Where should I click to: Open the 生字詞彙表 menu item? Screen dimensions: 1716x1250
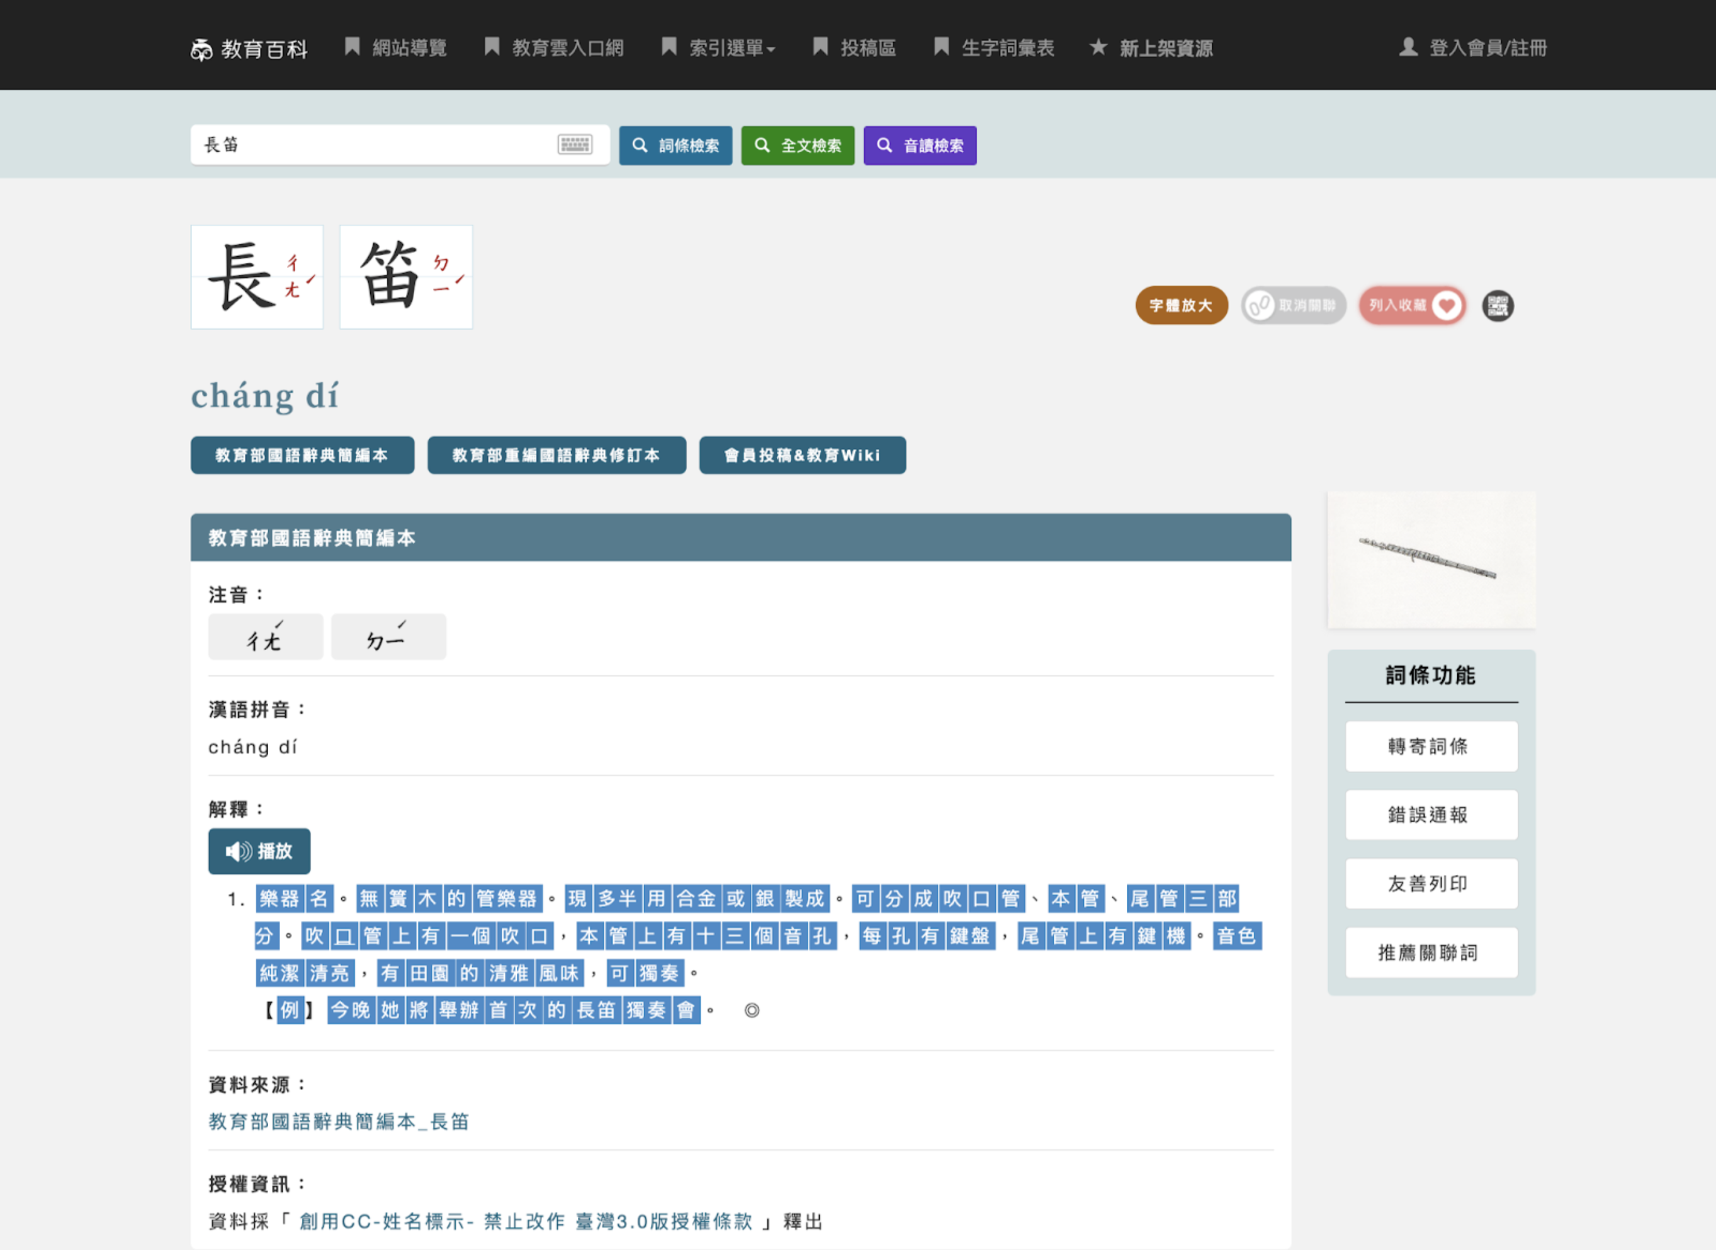[x=994, y=48]
